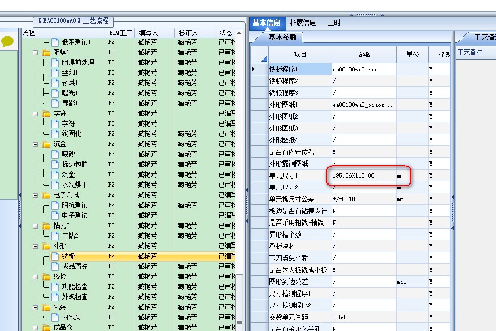Click the document icon next to 终固化
Viewport: 496px width, 331px height.
point(55,134)
